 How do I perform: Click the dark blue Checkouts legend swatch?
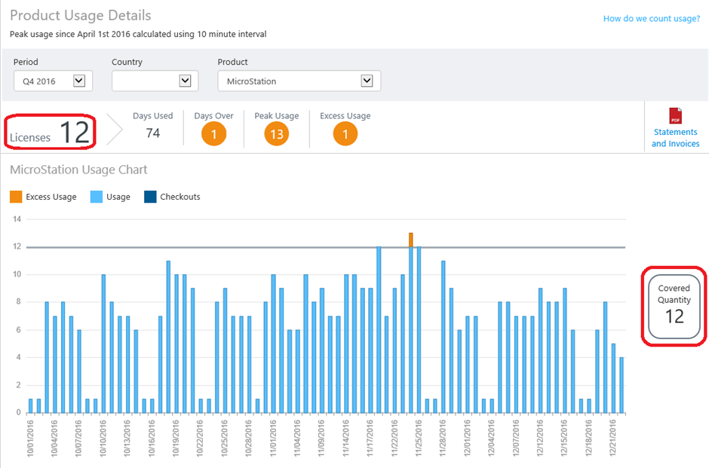(x=150, y=197)
